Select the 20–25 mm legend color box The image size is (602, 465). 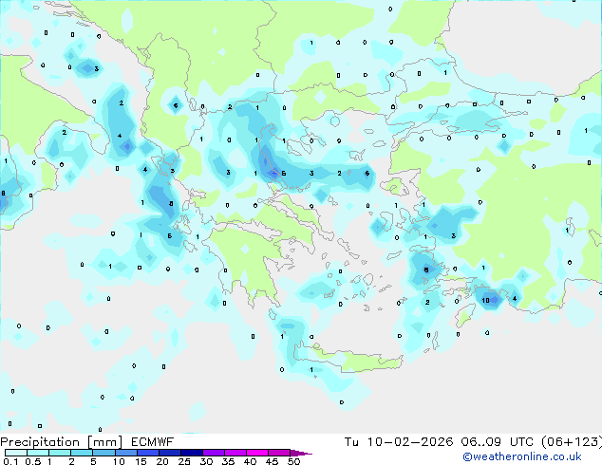[x=170, y=453]
